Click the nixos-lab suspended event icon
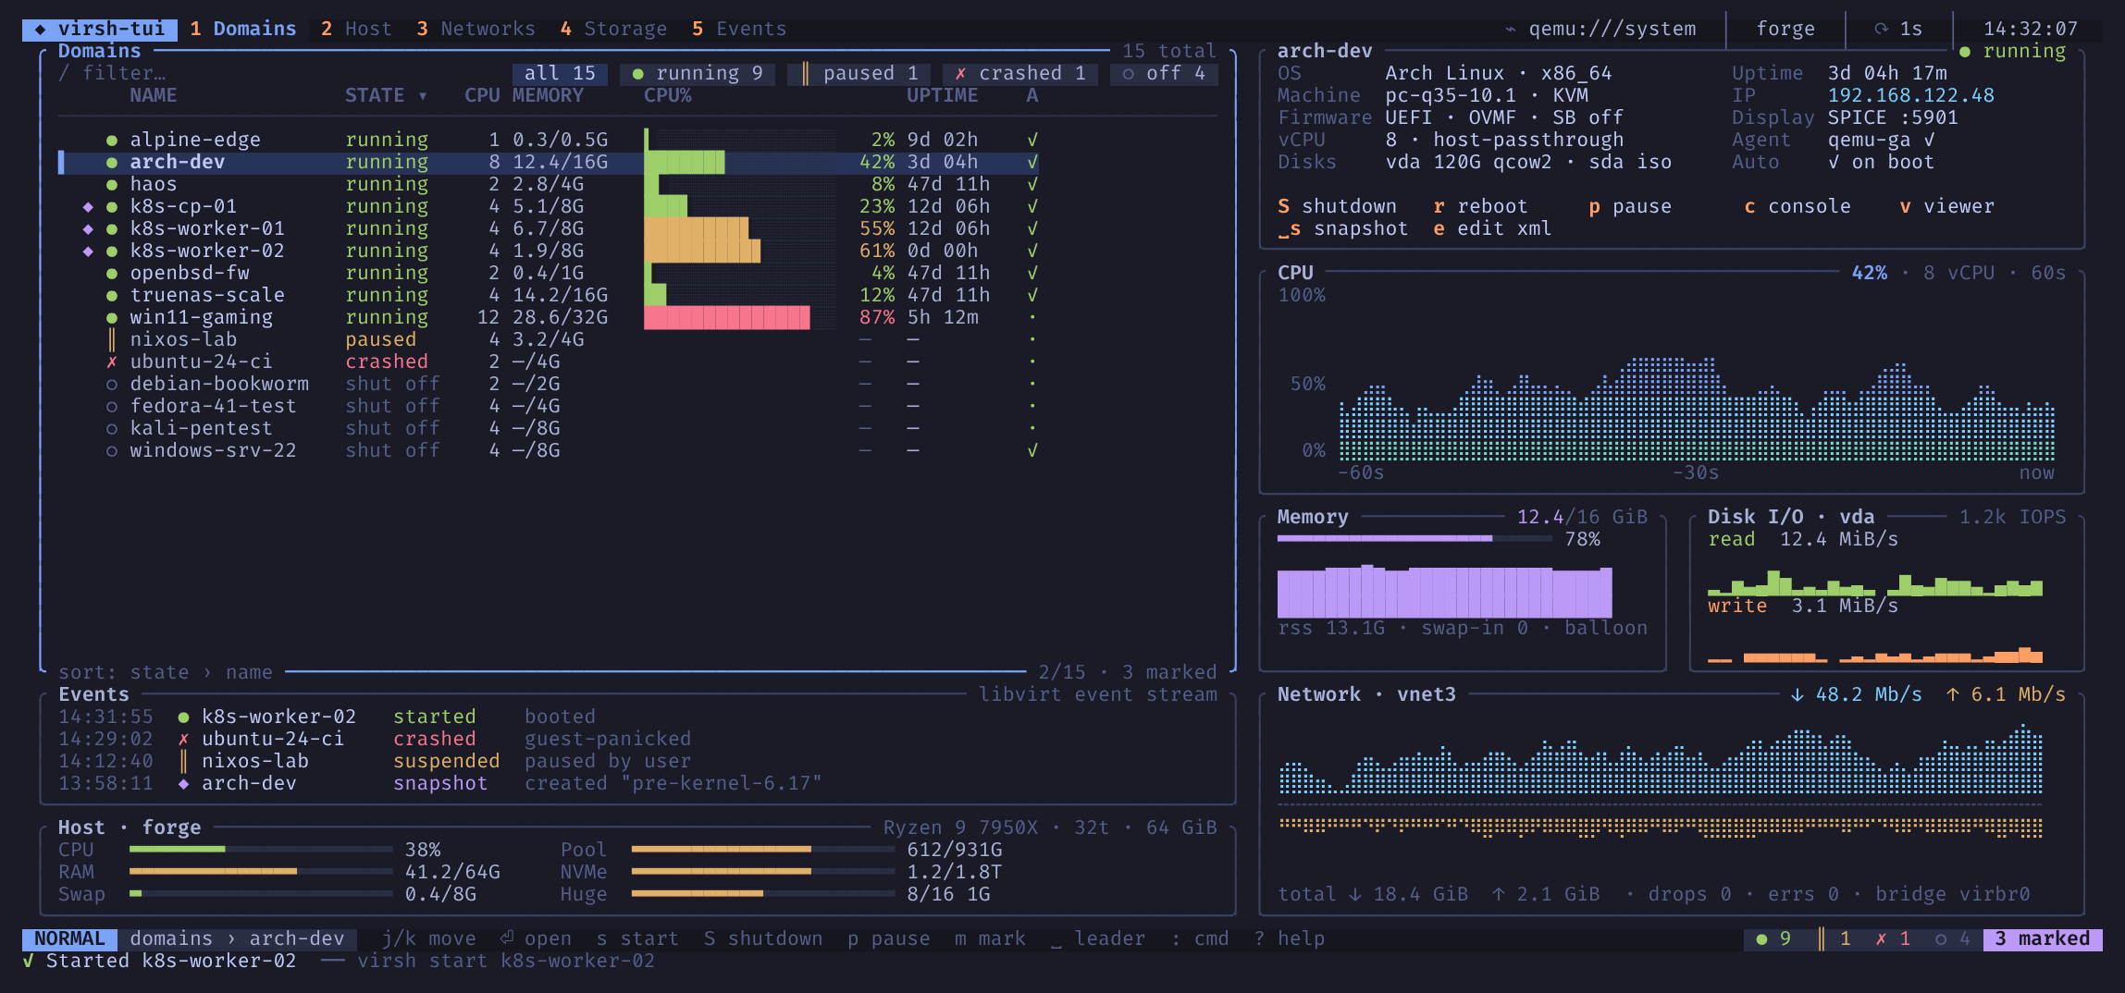The height and width of the screenshot is (993, 2125). point(183,761)
